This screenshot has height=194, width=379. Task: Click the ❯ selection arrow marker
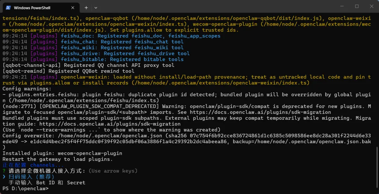[4, 177]
